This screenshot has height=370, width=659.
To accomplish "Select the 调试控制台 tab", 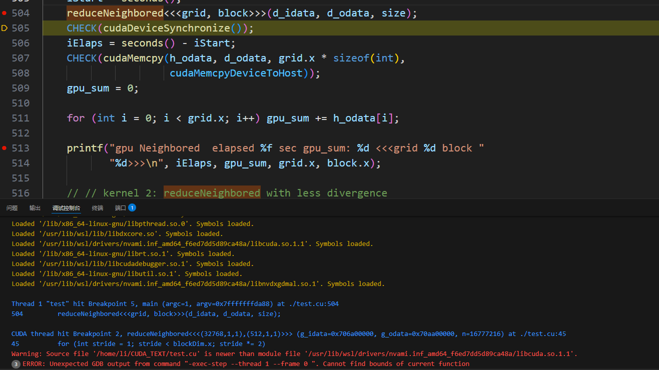I will pyautogui.click(x=66, y=208).
